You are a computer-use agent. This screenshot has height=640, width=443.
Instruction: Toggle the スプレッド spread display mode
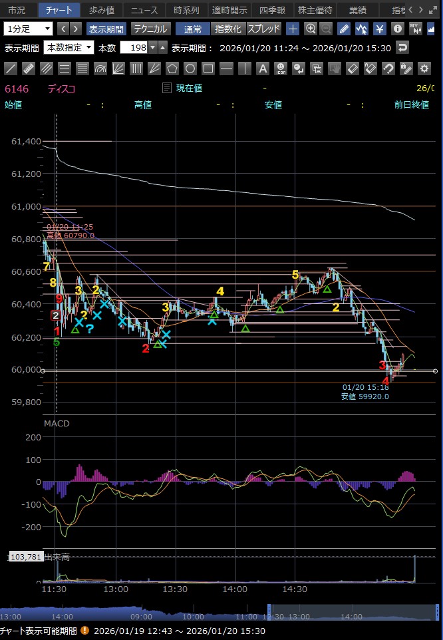tap(264, 29)
